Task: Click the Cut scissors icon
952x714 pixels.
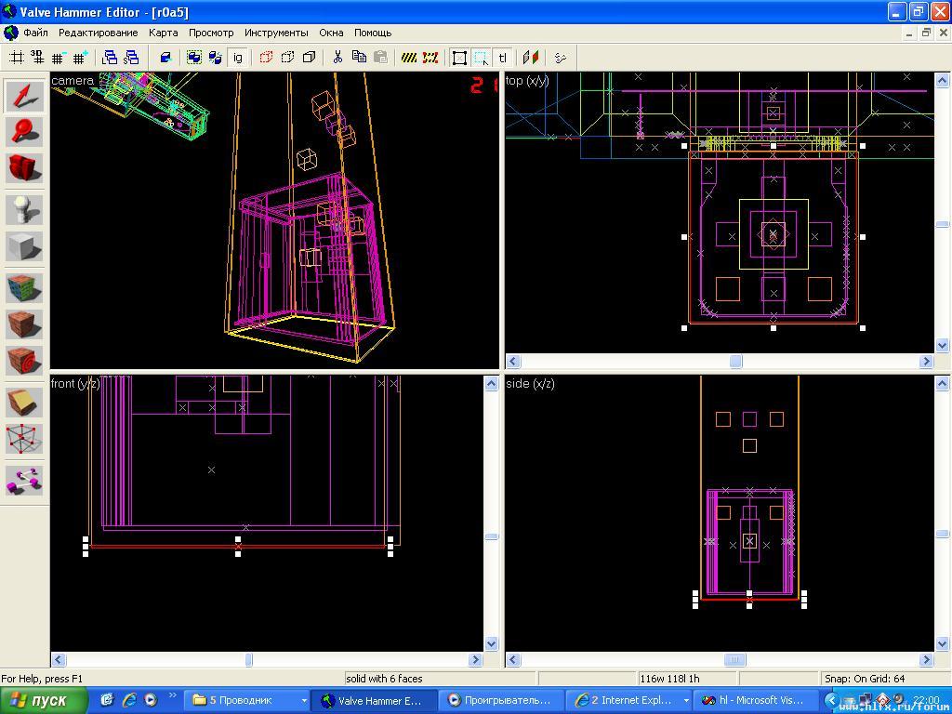Action: [x=337, y=58]
